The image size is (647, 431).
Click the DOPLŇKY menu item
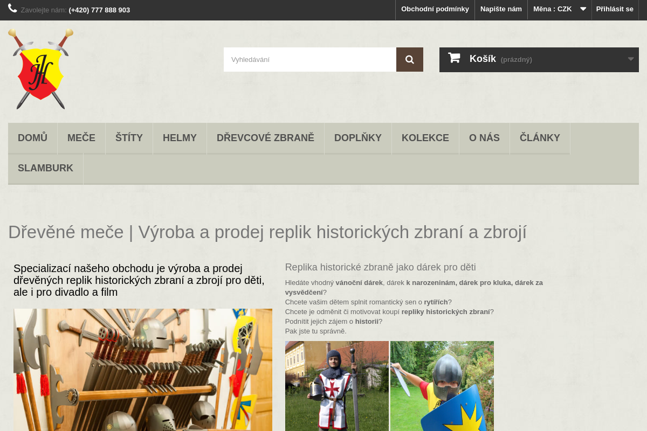357,138
